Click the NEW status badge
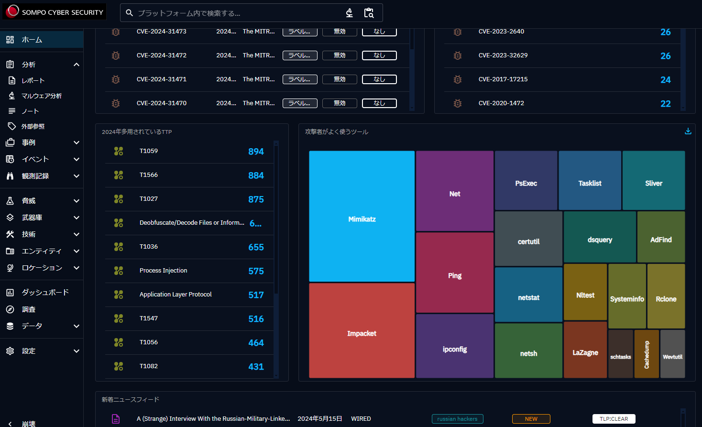Viewport: 702px width, 427px height. click(531, 419)
